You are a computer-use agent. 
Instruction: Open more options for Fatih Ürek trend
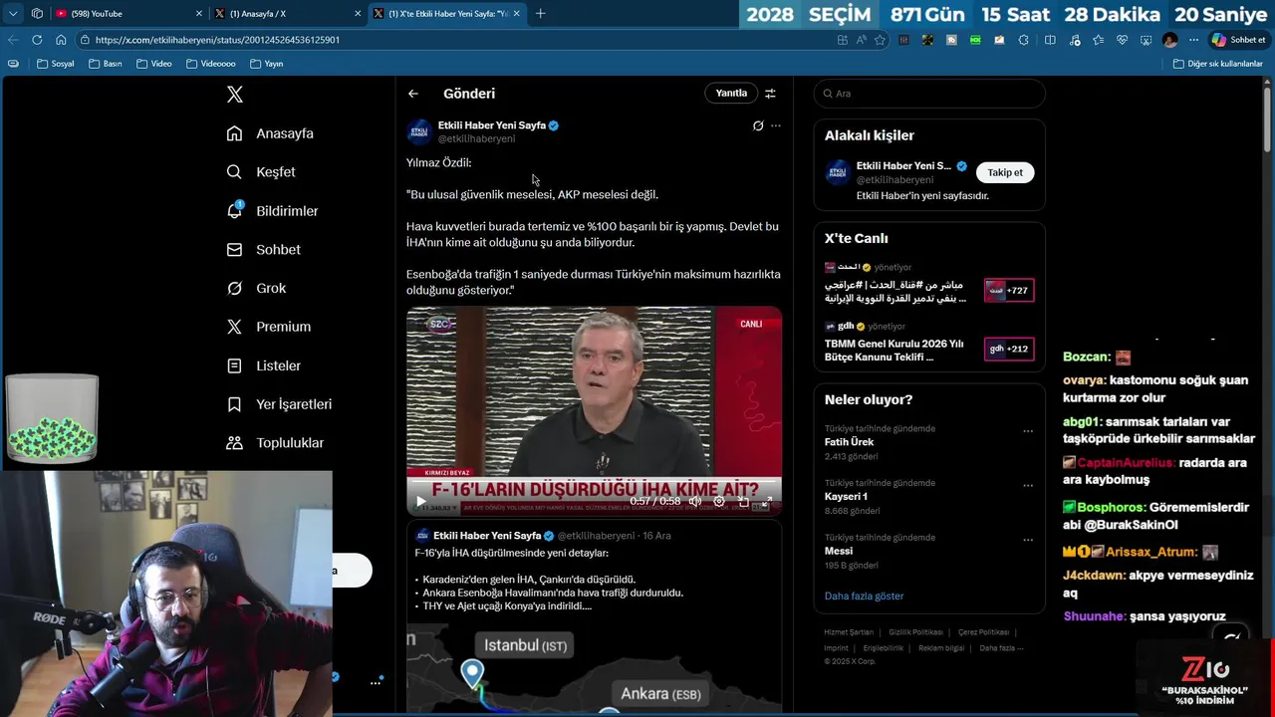[1028, 431]
